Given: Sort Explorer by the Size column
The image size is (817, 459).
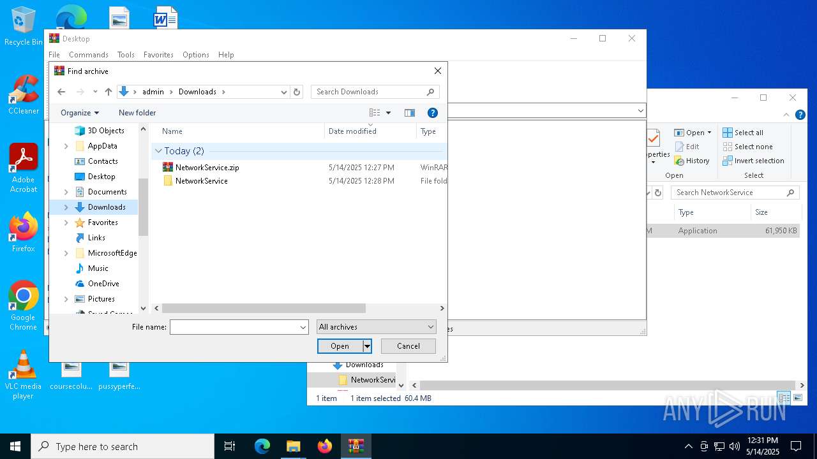Looking at the screenshot, I should point(761,212).
